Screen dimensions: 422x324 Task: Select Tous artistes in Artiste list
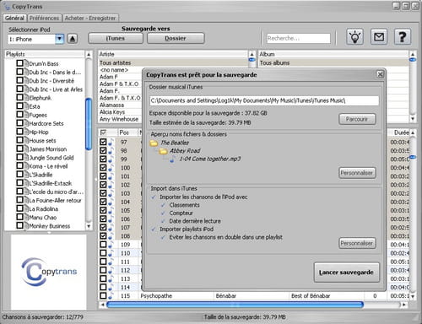173,62
